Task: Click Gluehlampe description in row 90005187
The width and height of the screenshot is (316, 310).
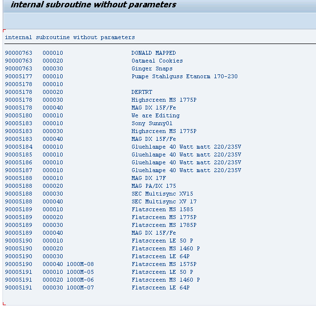Action: pos(186,170)
